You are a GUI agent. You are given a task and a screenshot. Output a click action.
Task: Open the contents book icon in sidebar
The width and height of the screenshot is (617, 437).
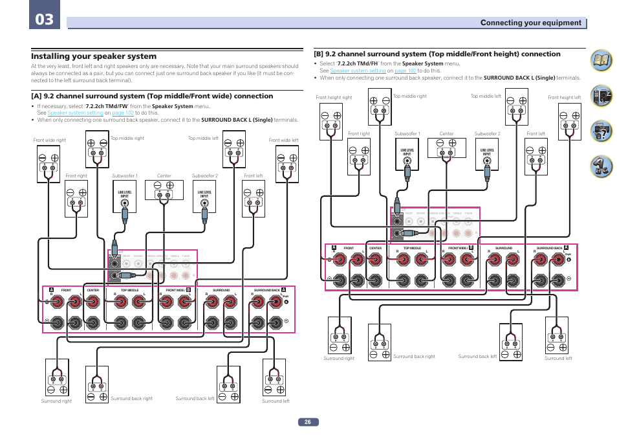[x=601, y=60]
